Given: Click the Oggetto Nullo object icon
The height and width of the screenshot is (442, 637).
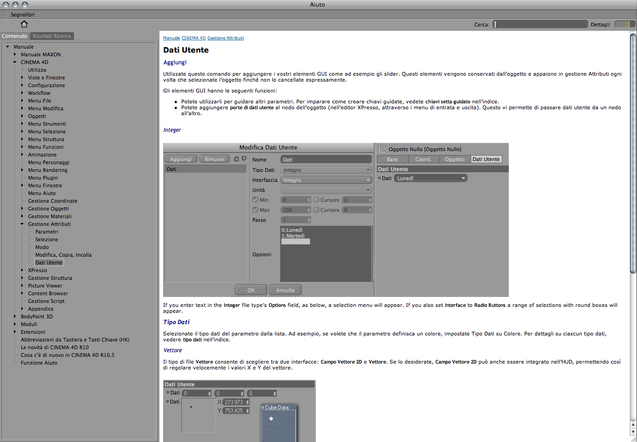Looking at the screenshot, I should [x=382, y=149].
